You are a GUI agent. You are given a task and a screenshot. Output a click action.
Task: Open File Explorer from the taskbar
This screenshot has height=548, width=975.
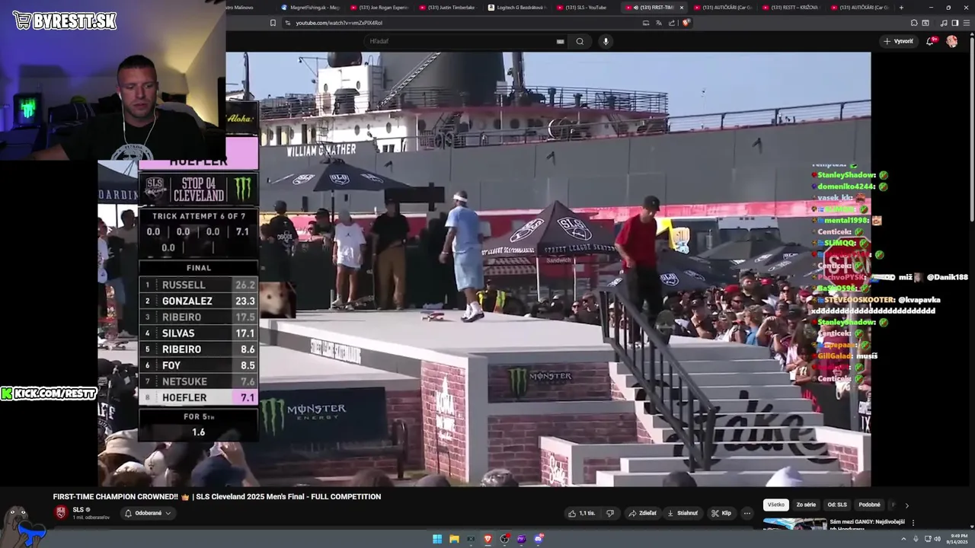(x=454, y=539)
